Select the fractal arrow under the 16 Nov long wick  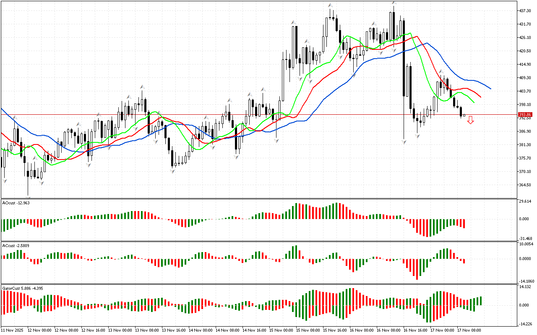(404, 142)
